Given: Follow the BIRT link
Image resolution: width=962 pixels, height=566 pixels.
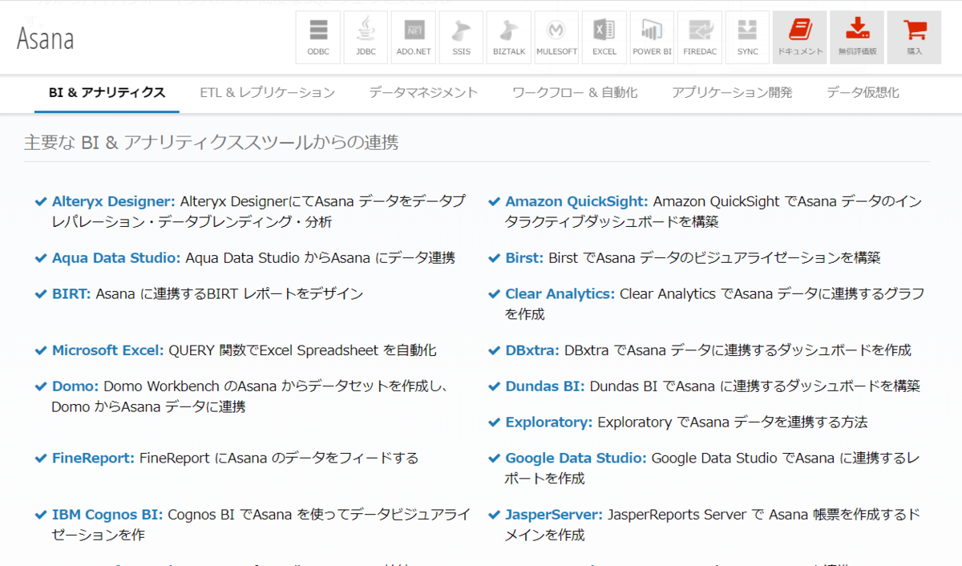Looking at the screenshot, I should coord(71,294).
